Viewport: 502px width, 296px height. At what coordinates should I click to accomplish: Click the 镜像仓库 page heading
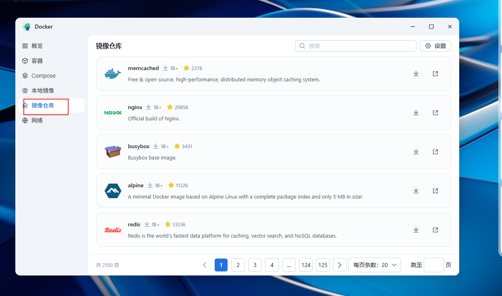(x=109, y=46)
